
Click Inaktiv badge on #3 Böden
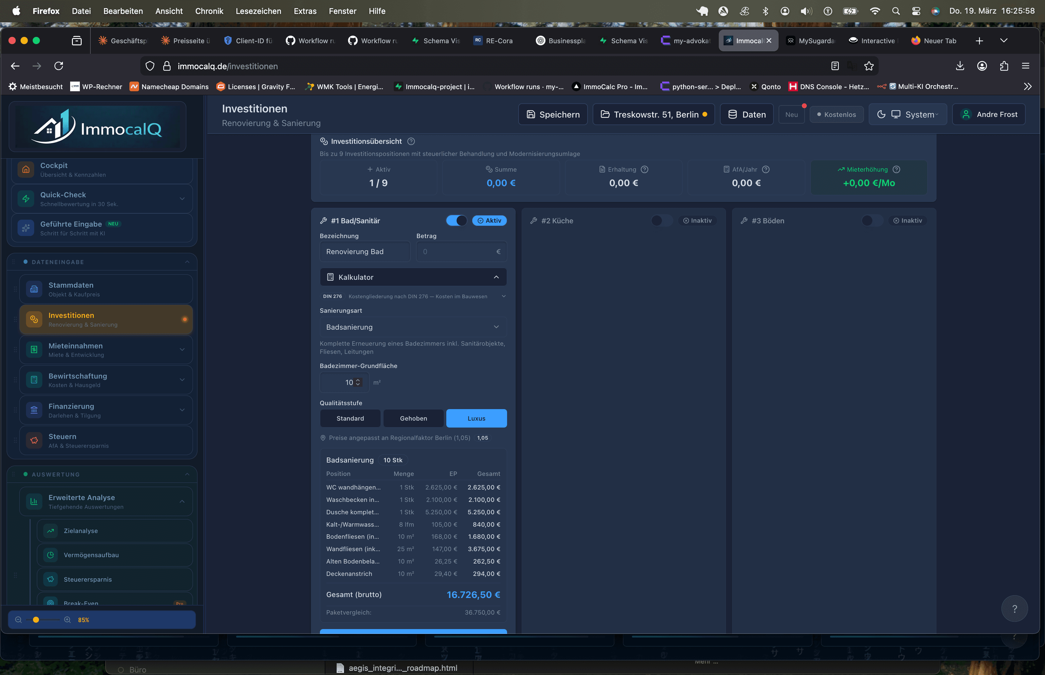908,221
